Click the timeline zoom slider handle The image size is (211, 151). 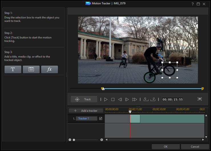(74, 140)
